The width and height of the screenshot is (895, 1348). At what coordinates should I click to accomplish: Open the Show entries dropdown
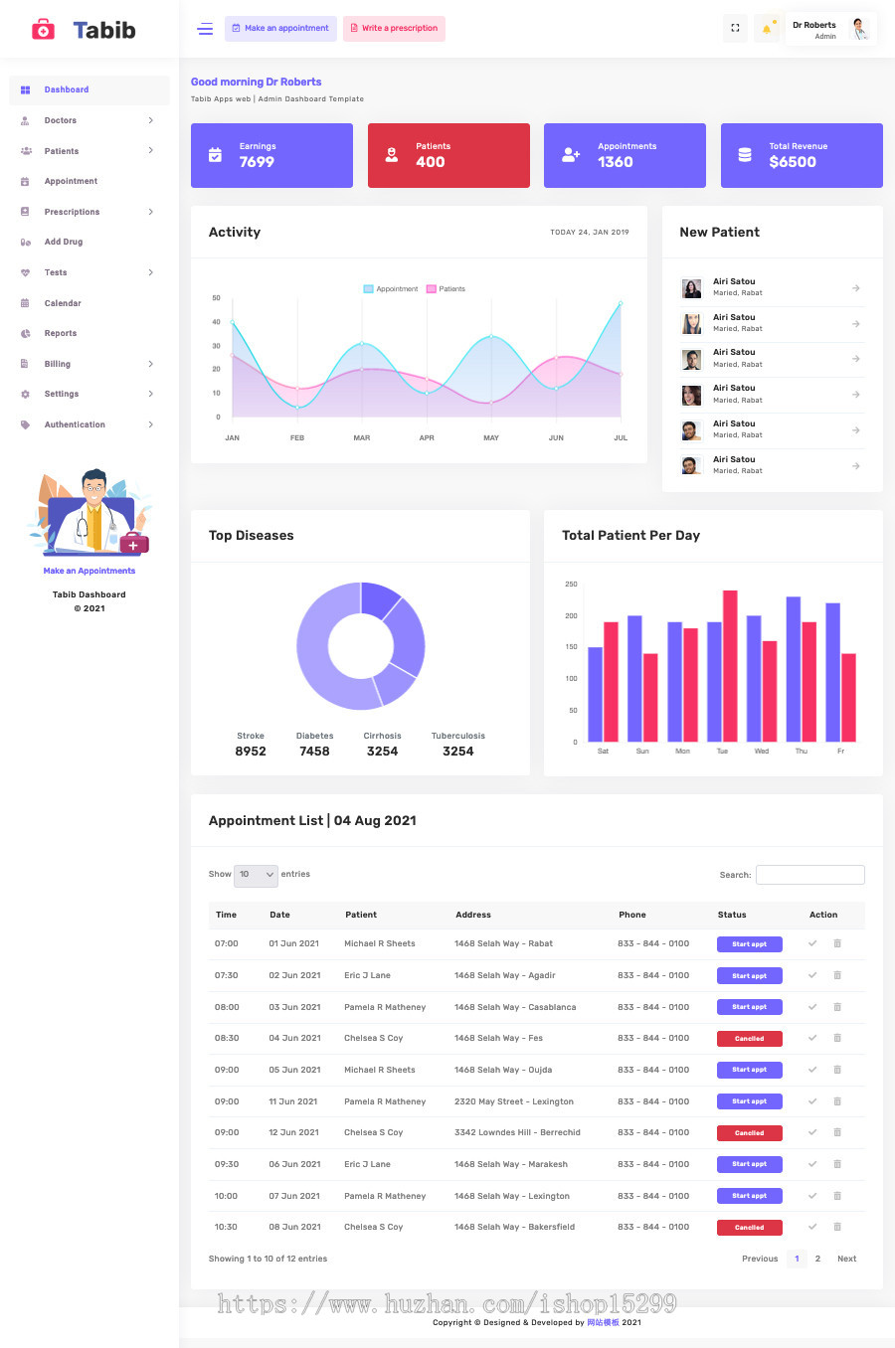point(256,875)
